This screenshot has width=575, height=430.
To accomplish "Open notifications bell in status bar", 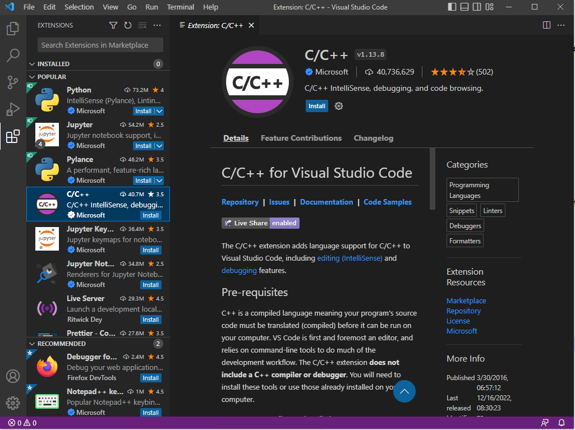I will [561, 423].
